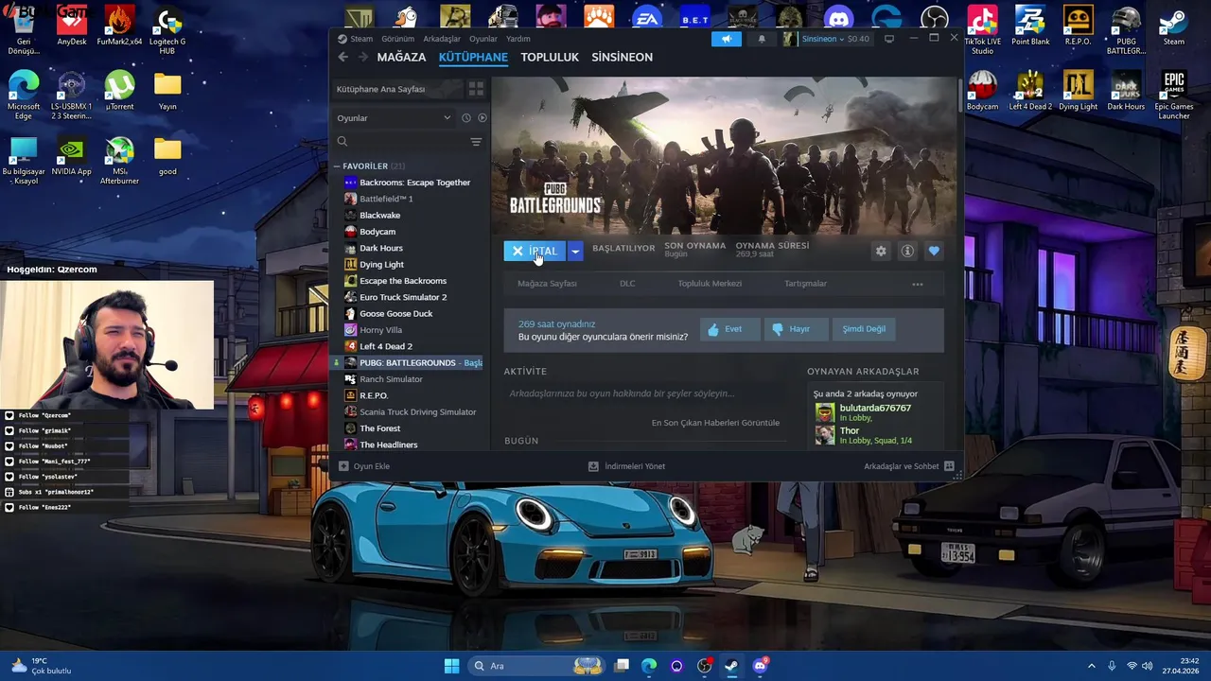Sort library by recent activity clock icon
Screen dimensions: 1211x681
point(465,118)
